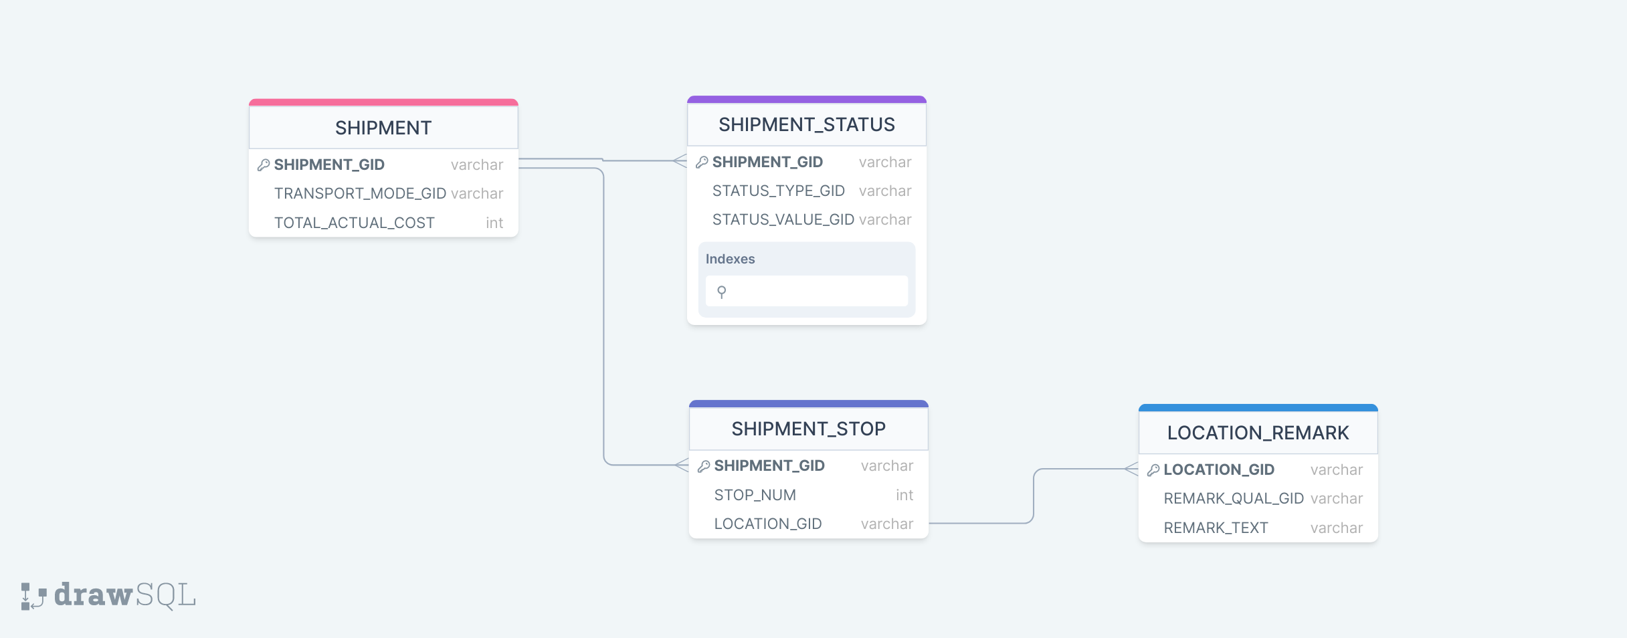This screenshot has height=638, width=1627.
Task: Click the STOP_NUM column row
Action: (x=755, y=495)
